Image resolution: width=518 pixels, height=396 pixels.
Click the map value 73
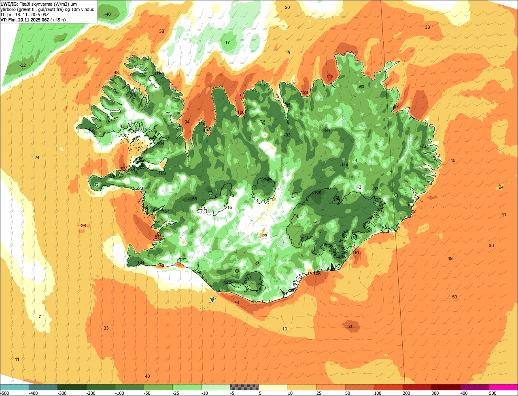click(x=161, y=265)
